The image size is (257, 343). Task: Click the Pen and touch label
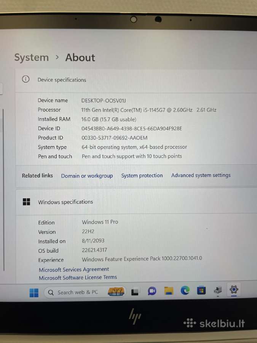(x=55, y=156)
